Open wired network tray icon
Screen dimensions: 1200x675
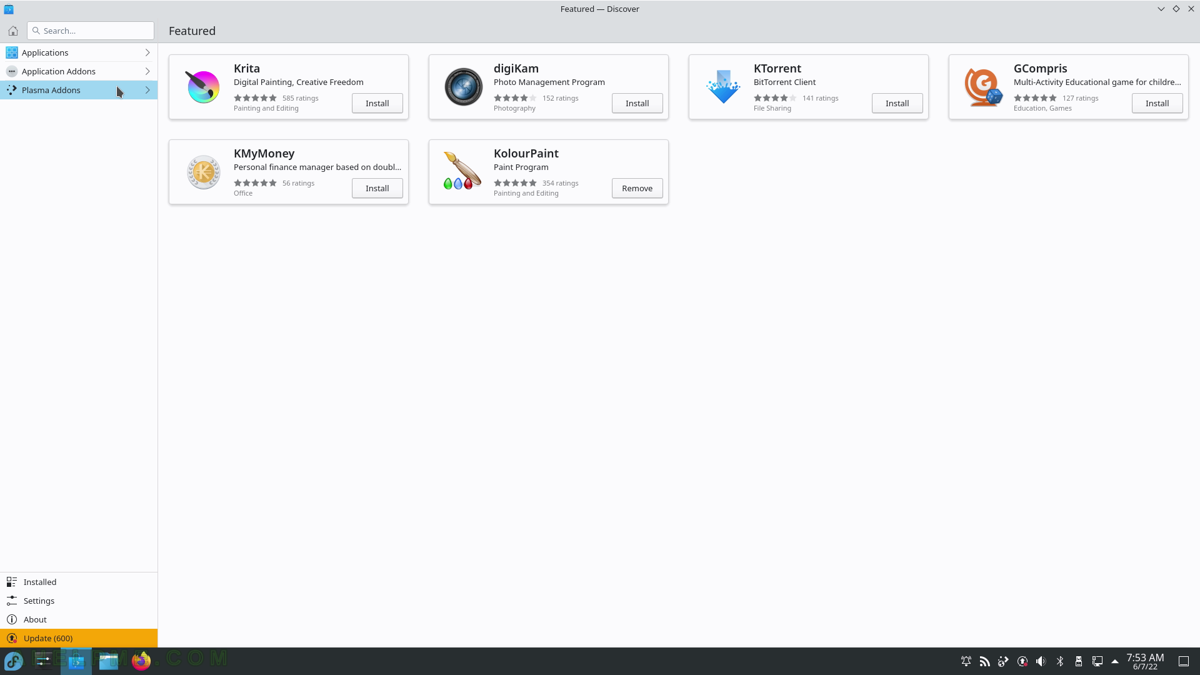point(1097,661)
